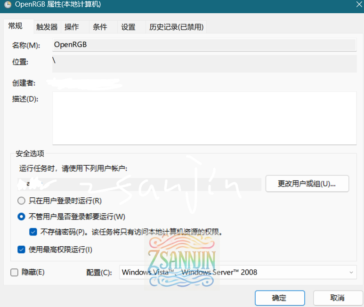Close the OpenRGB 属性 dialog

point(359,4)
